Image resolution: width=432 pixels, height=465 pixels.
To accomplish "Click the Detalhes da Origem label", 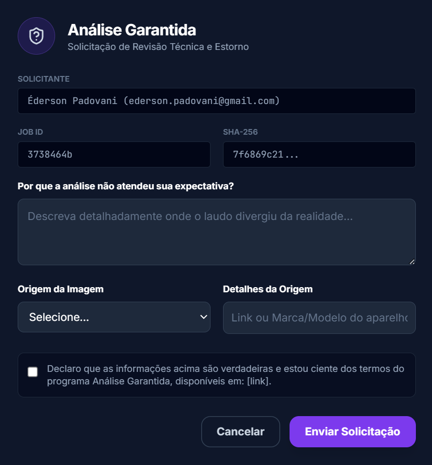I will click(268, 289).
